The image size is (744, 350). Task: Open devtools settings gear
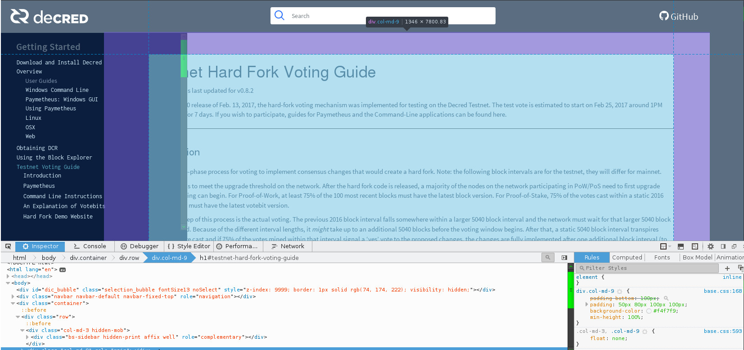(x=711, y=246)
